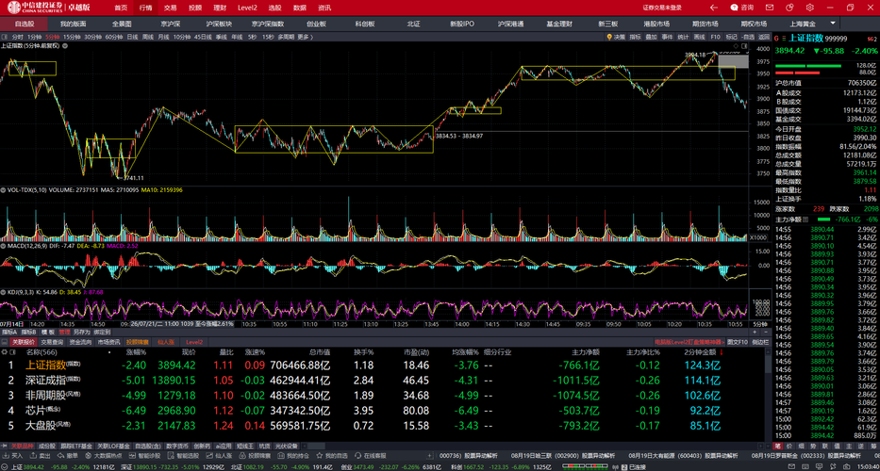Click the 卖出 sell shortcut

click(x=41, y=456)
